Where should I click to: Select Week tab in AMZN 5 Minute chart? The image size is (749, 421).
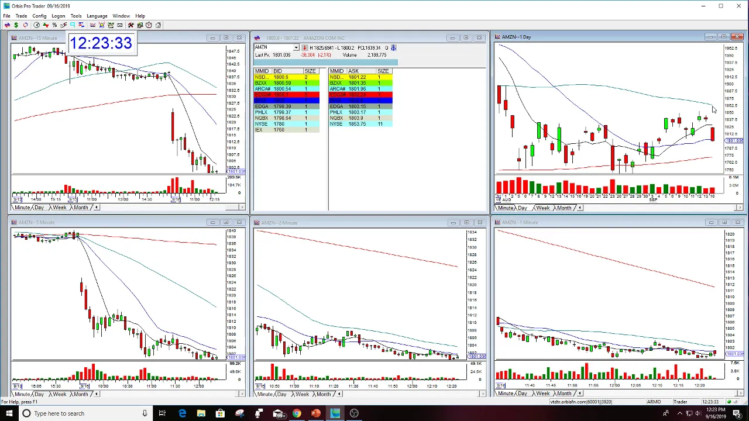(x=59, y=394)
